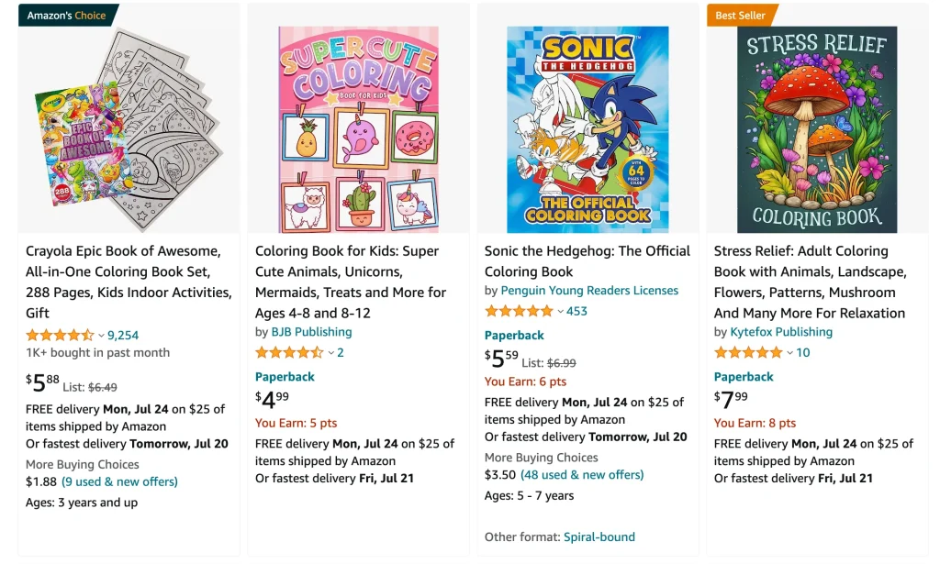The image size is (940, 564).
Task: Open the Crayola Epic Book of Awesome cover image
Action: tap(129, 130)
